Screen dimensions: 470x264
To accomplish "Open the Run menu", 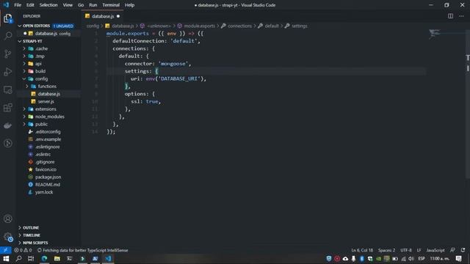I will click(93, 5).
